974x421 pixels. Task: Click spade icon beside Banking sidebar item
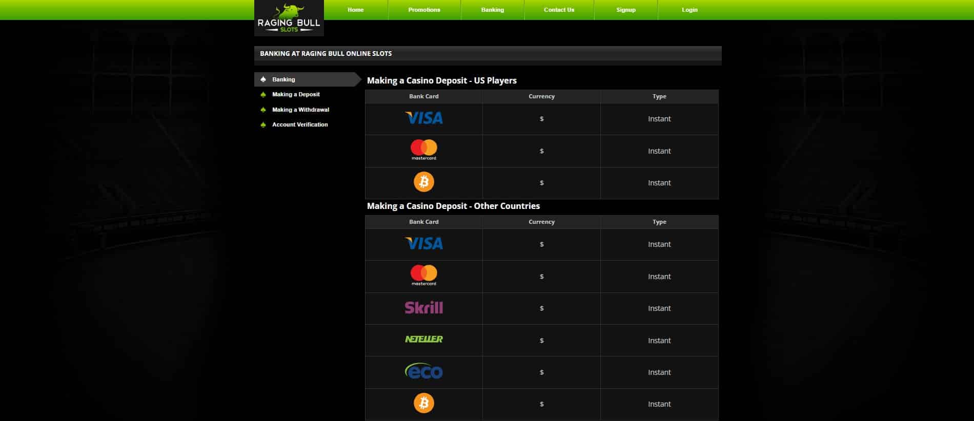(263, 79)
